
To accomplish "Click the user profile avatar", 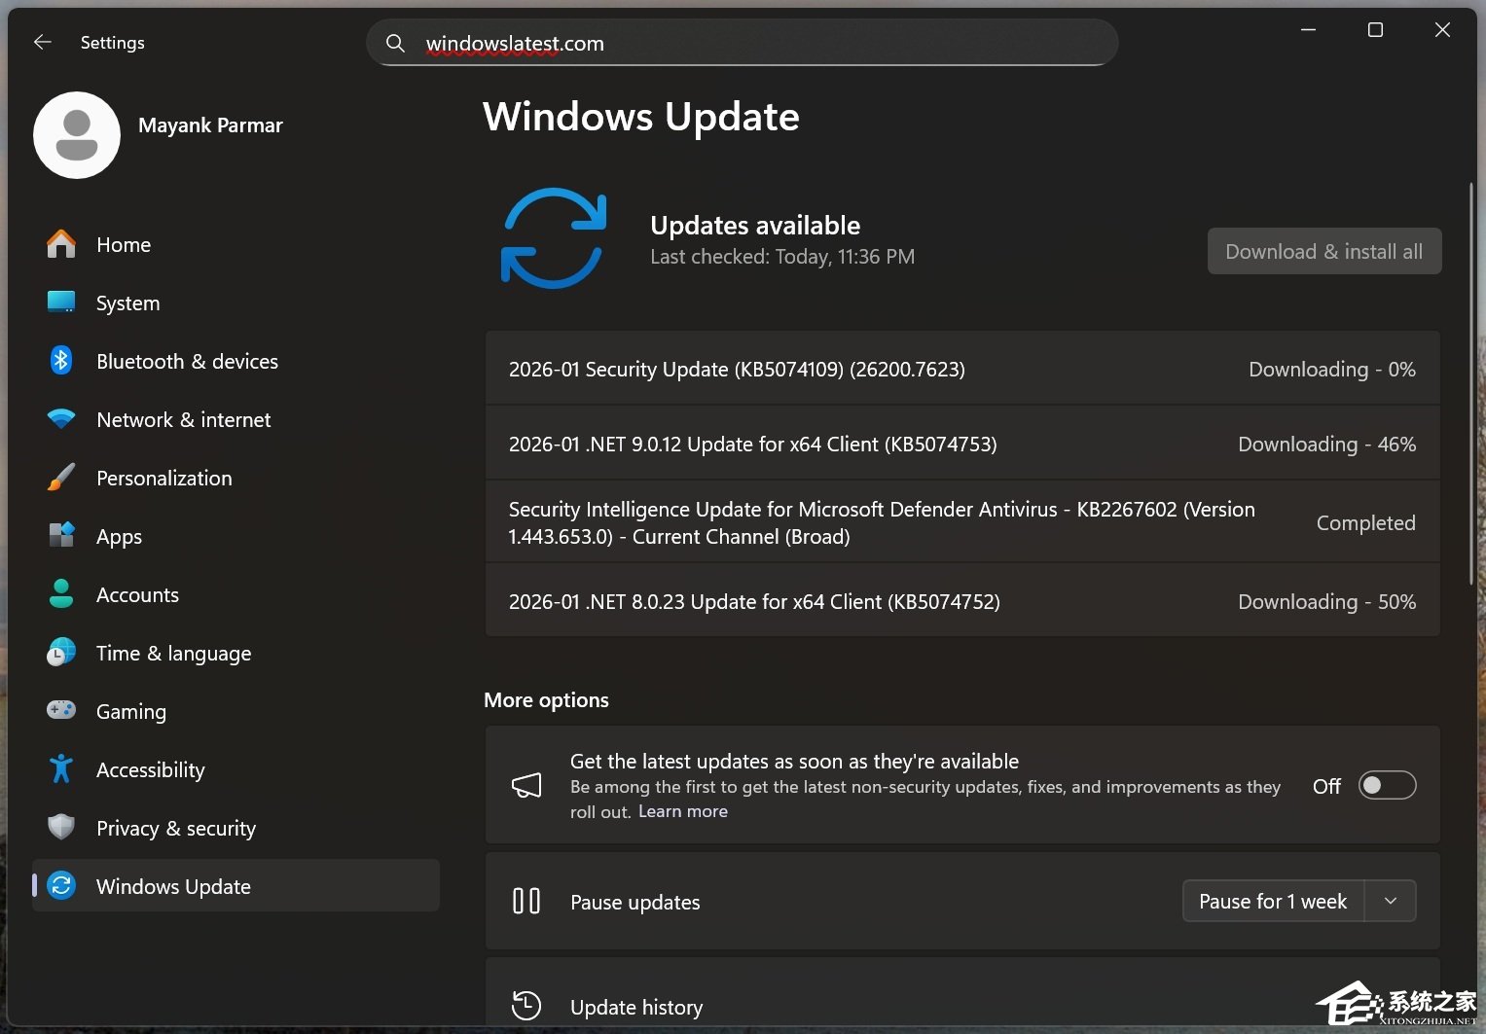I will pos(77,135).
